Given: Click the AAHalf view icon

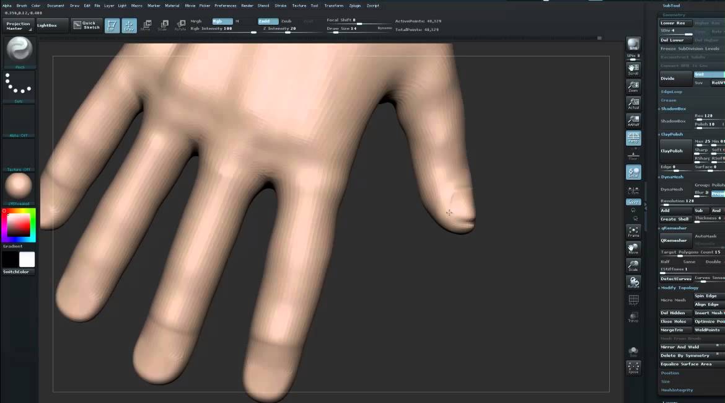Looking at the screenshot, I should tap(633, 121).
